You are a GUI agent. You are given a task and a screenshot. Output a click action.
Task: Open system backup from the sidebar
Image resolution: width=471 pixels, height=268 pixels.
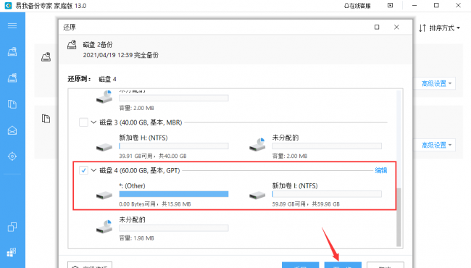pyautogui.click(x=12, y=78)
